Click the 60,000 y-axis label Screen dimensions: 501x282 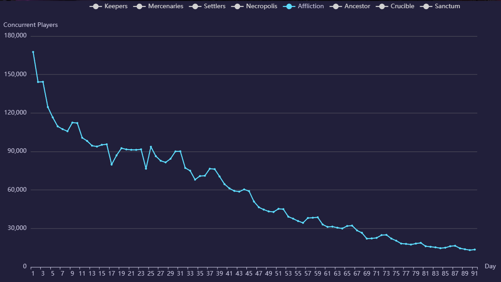click(x=17, y=189)
